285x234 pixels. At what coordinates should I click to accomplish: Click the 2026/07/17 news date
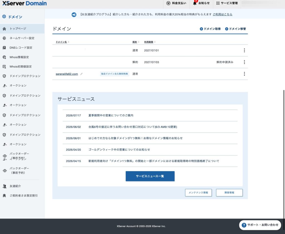73,115
